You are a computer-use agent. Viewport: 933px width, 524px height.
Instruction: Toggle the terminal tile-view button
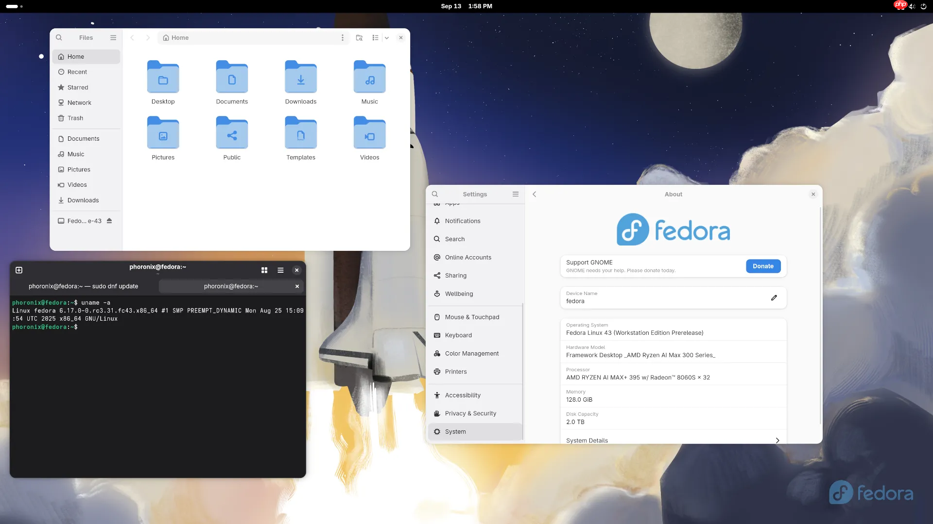(x=264, y=270)
